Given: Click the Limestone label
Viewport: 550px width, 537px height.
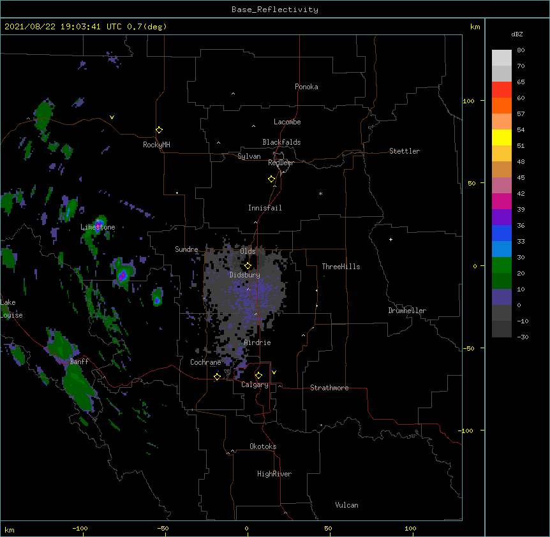Looking at the screenshot, I should tap(98, 227).
